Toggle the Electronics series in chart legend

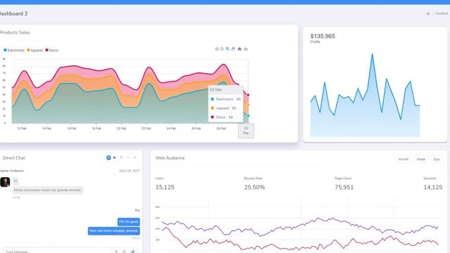point(14,50)
